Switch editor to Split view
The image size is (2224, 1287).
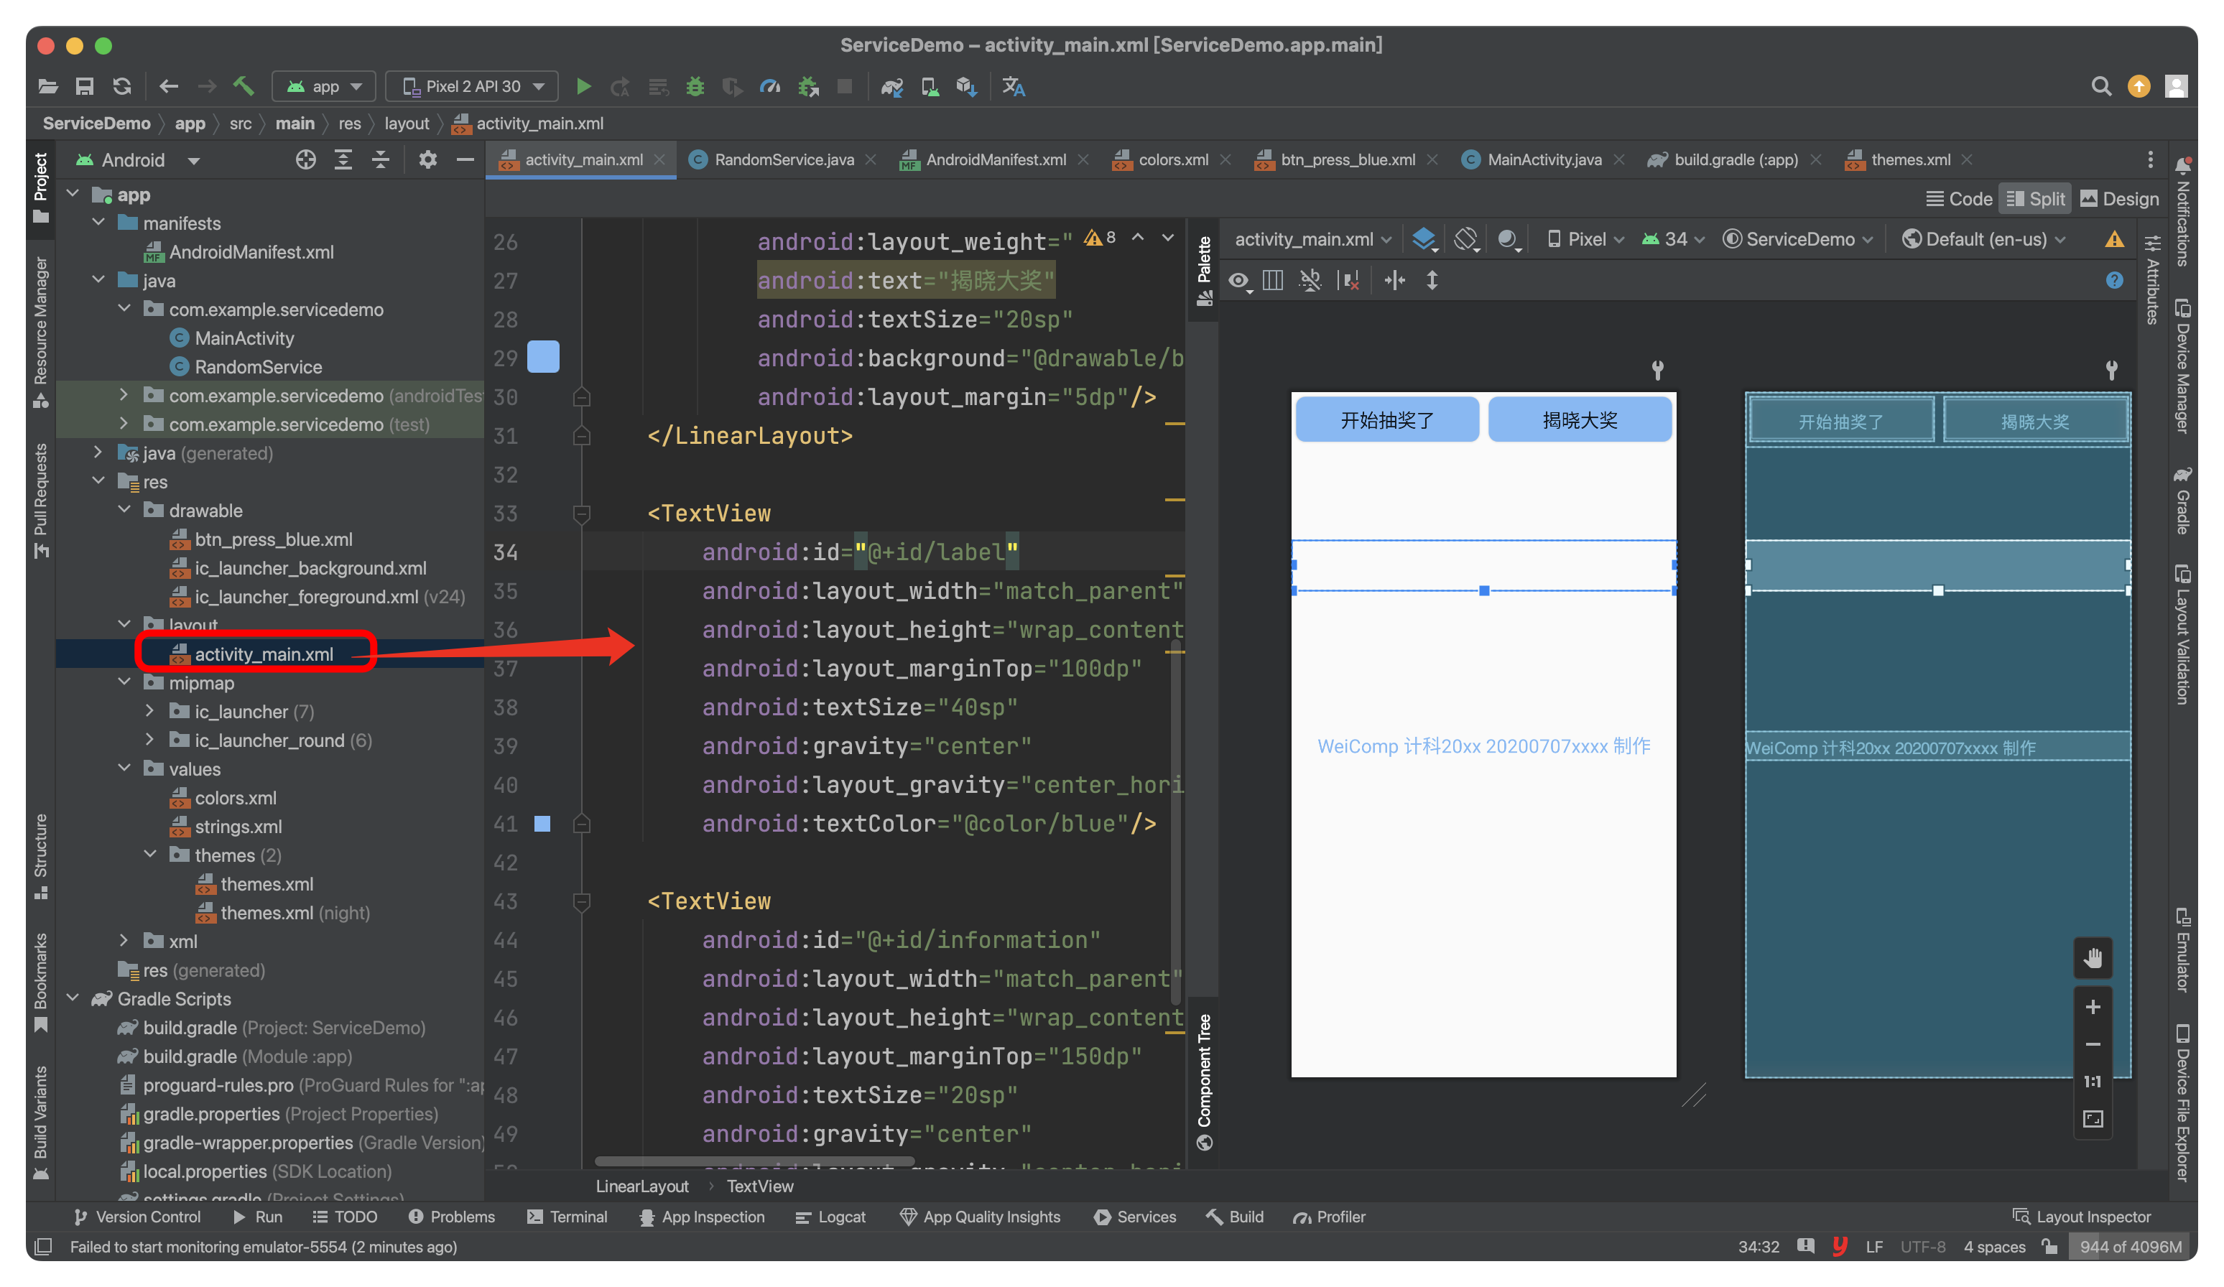[x=2035, y=200]
